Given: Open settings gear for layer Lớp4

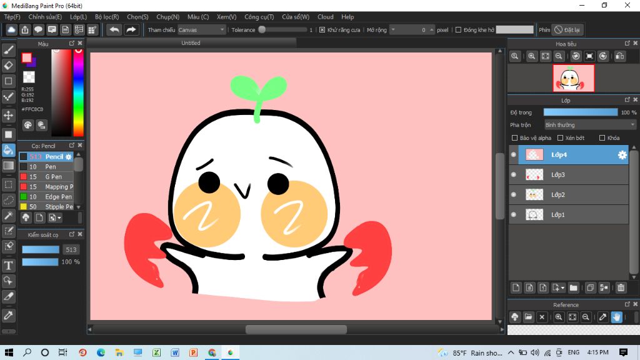Looking at the screenshot, I should coord(622,155).
